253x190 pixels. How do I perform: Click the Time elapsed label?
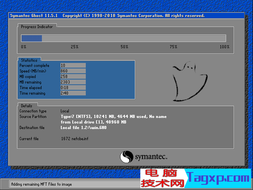[31, 88]
